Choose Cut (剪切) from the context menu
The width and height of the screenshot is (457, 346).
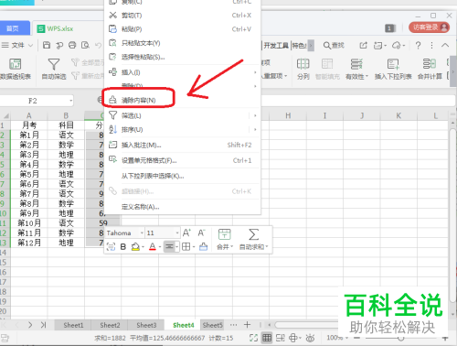click(183, 16)
